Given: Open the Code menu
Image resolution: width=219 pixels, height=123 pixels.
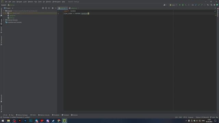Looking at the screenshot, I should click(25, 2).
